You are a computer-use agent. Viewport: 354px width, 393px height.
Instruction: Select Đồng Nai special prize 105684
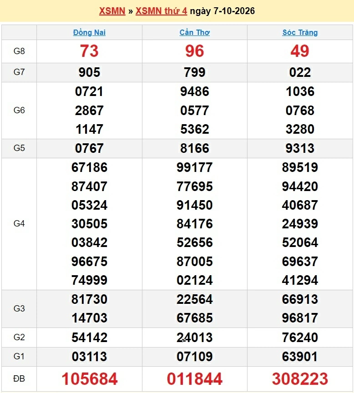[90, 378]
